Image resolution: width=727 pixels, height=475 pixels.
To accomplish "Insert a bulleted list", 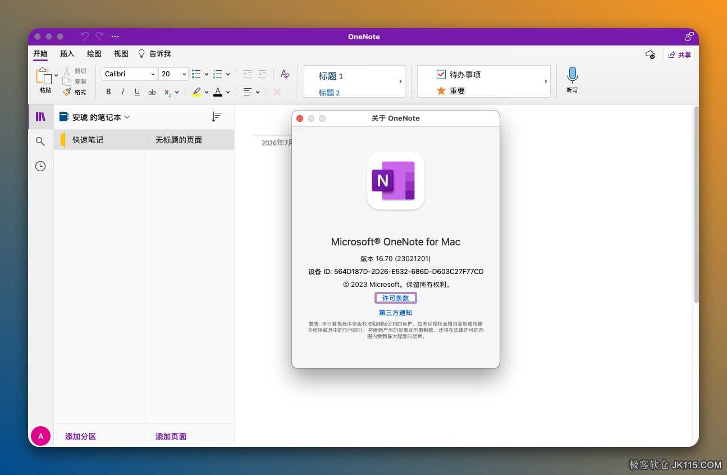I will point(196,74).
